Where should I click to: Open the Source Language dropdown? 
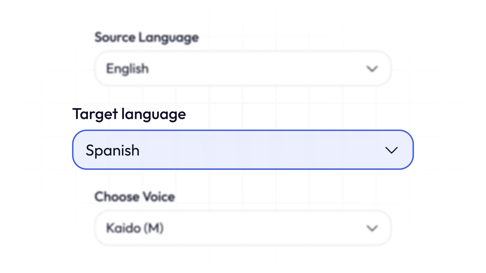click(243, 69)
